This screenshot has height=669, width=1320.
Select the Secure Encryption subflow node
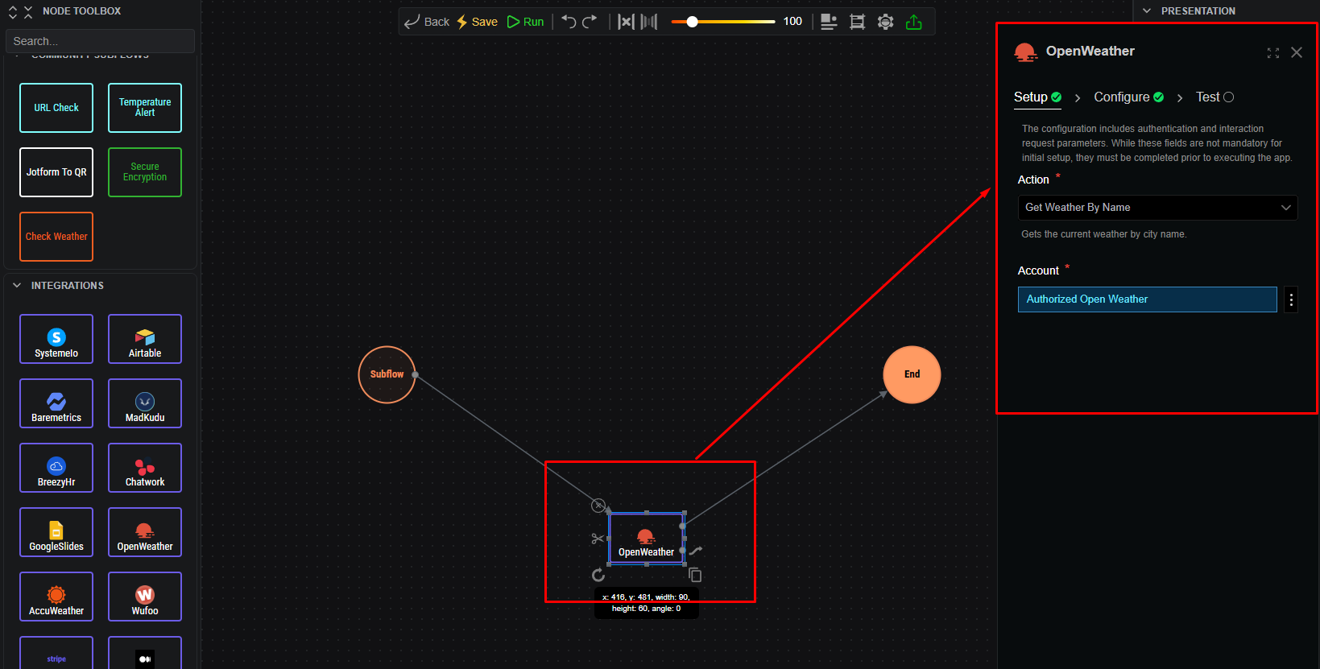[x=145, y=172]
